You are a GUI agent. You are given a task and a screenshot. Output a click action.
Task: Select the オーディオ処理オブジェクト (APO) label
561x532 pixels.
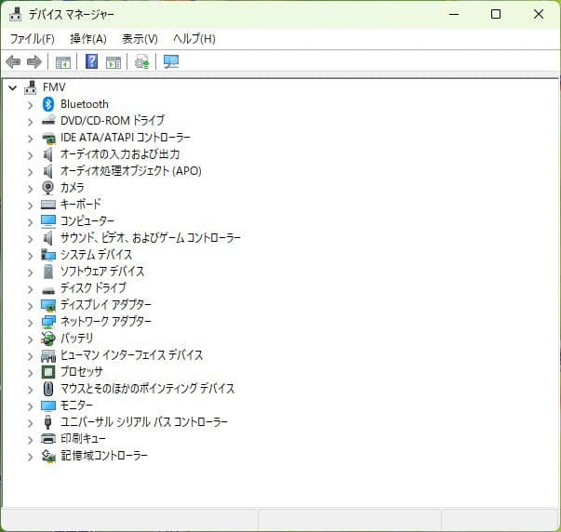click(131, 171)
